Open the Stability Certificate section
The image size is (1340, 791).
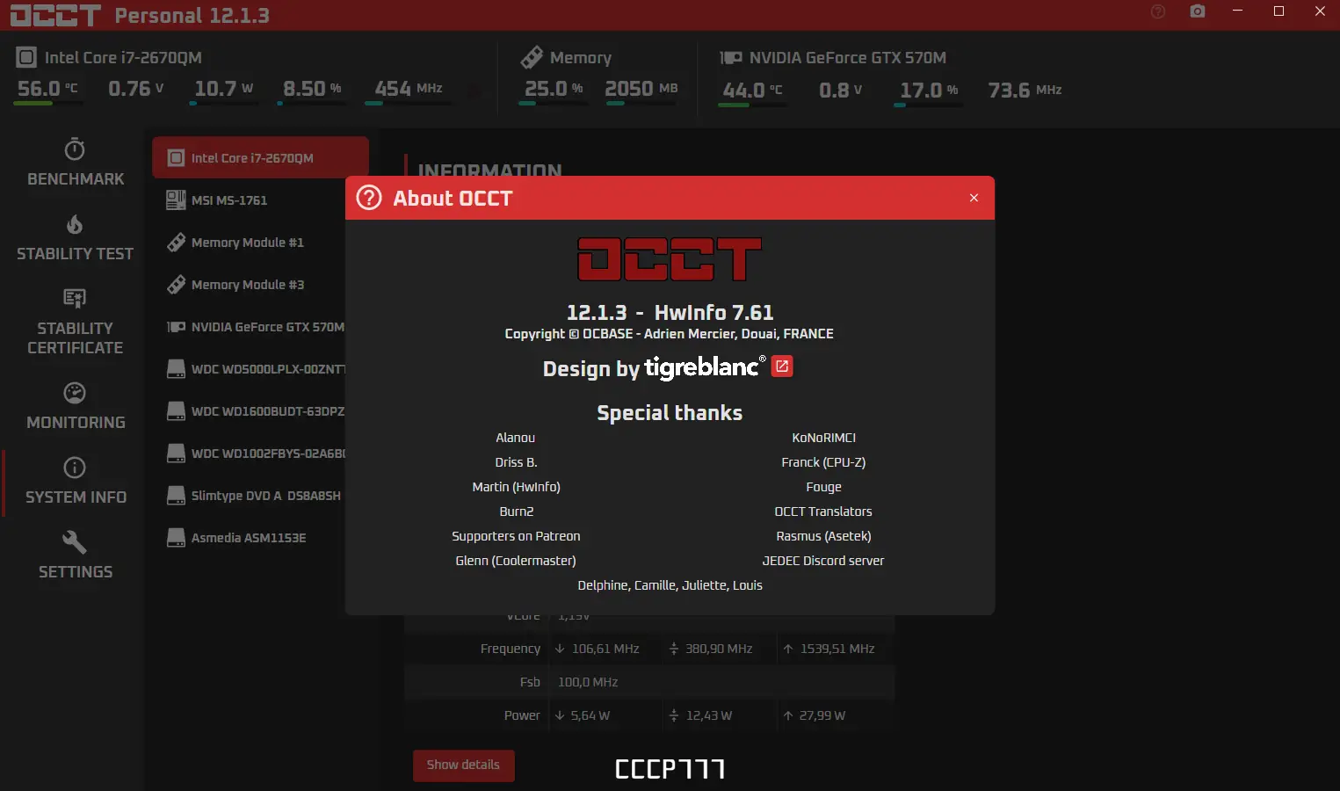click(x=75, y=321)
